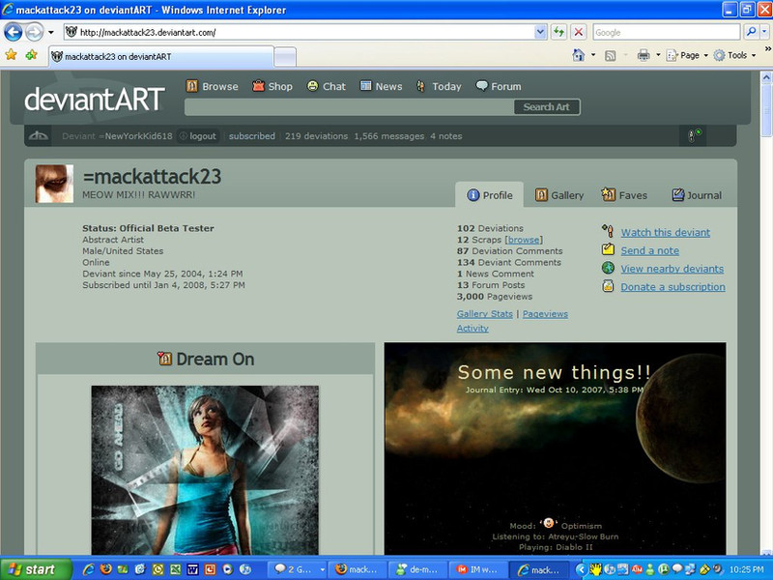Open the recent pages dropdown beside Forward
Screen dimensions: 773x580
pos(51,33)
